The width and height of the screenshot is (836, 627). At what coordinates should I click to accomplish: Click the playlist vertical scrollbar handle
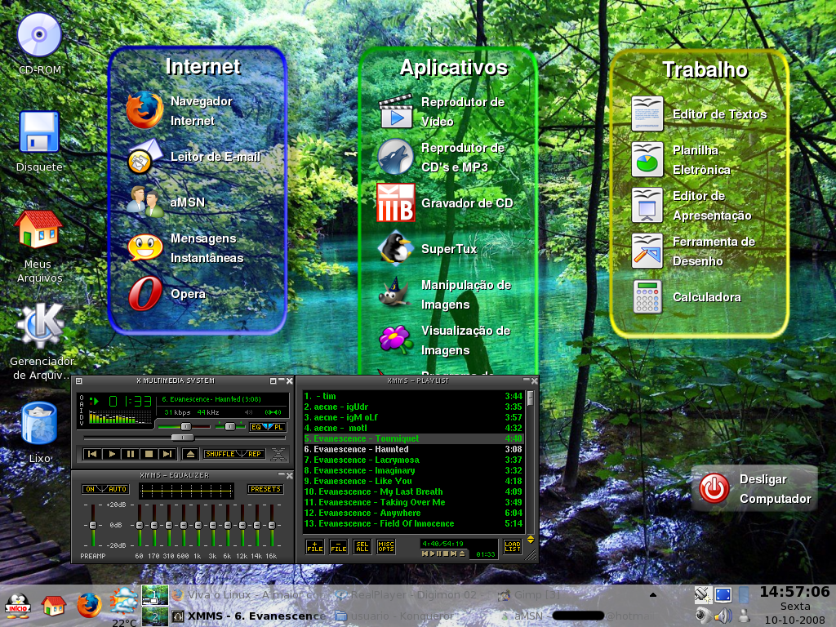(530, 398)
